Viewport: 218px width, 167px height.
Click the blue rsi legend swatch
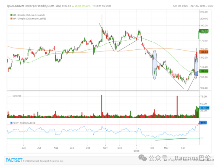coord(12,123)
